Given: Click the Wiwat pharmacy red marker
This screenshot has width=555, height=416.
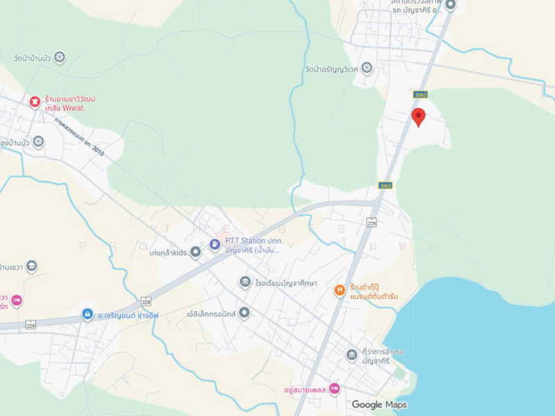Looking at the screenshot, I should pos(35,102).
